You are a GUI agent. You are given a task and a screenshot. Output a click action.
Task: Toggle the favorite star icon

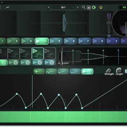coord(101,8)
